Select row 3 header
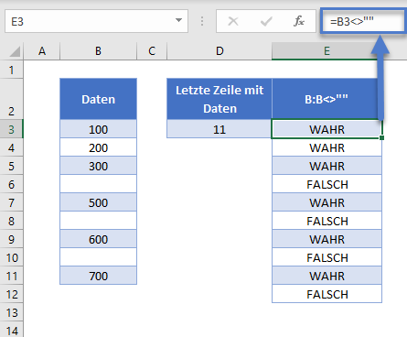The height and width of the screenshot is (337, 407). point(11,129)
